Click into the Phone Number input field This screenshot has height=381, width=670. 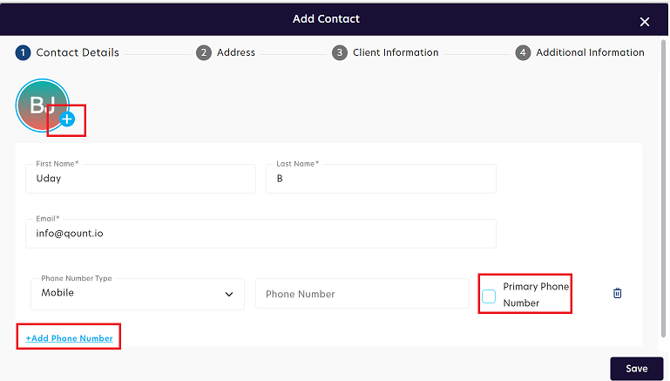(x=362, y=294)
